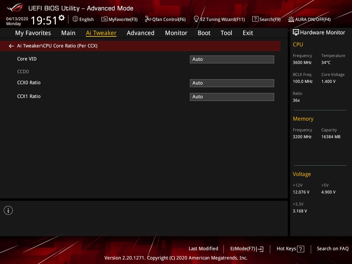Click the EzMode exit arrow icon

coord(260,249)
